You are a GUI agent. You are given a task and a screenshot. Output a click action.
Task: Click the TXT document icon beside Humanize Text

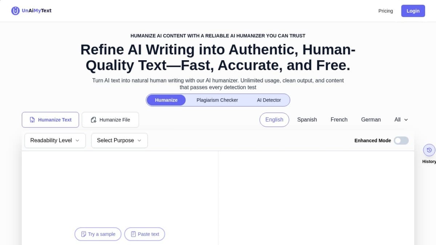tap(32, 119)
